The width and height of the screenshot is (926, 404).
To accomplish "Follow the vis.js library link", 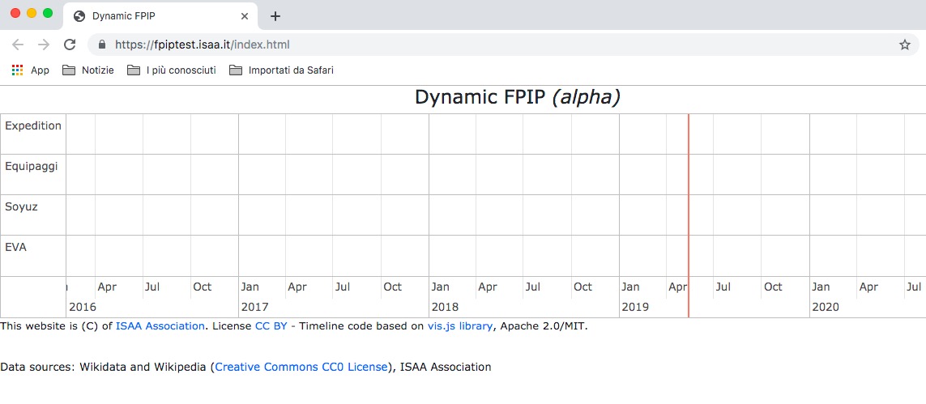I will [459, 326].
